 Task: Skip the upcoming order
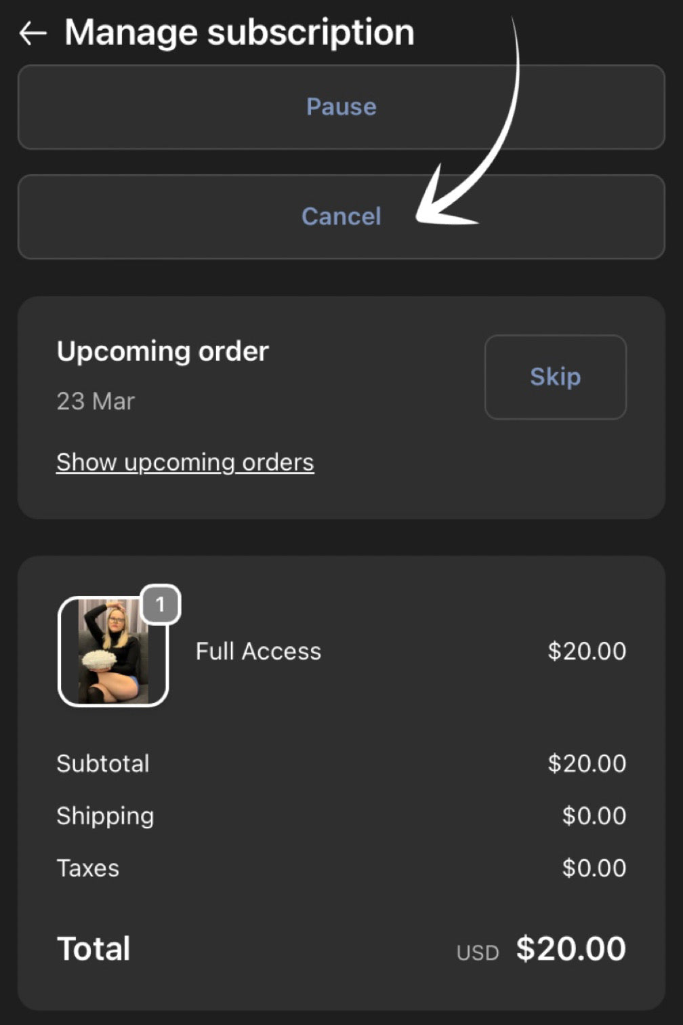(555, 377)
